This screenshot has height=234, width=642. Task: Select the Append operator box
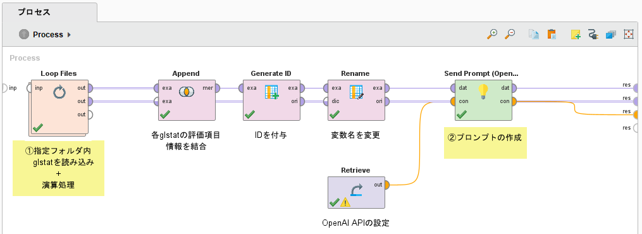tap(187, 101)
